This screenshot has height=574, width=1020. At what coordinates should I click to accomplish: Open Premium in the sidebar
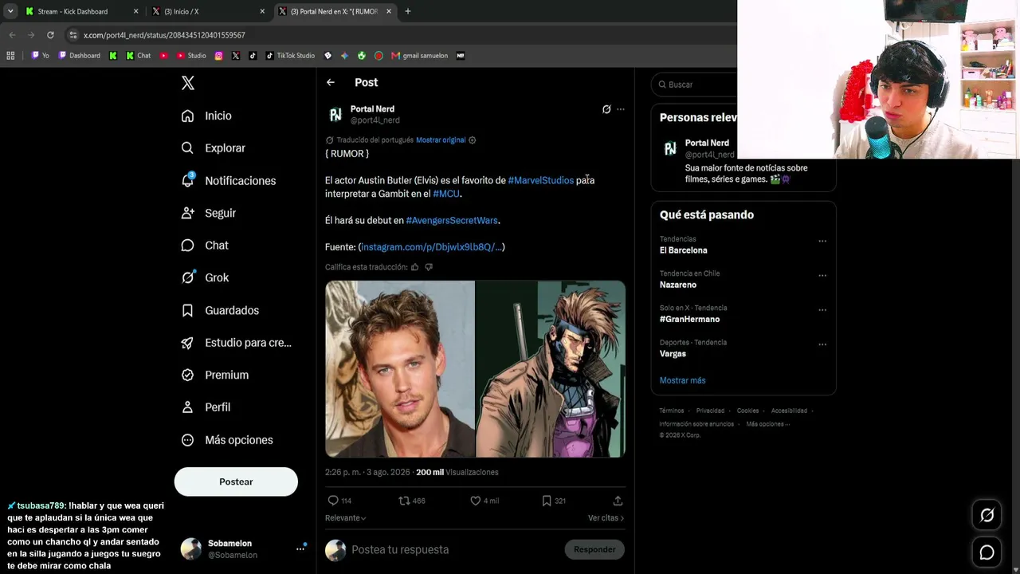214,375
